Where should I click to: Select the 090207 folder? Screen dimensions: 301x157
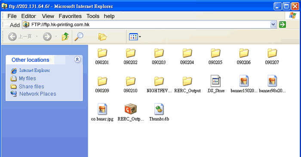coord(272,57)
